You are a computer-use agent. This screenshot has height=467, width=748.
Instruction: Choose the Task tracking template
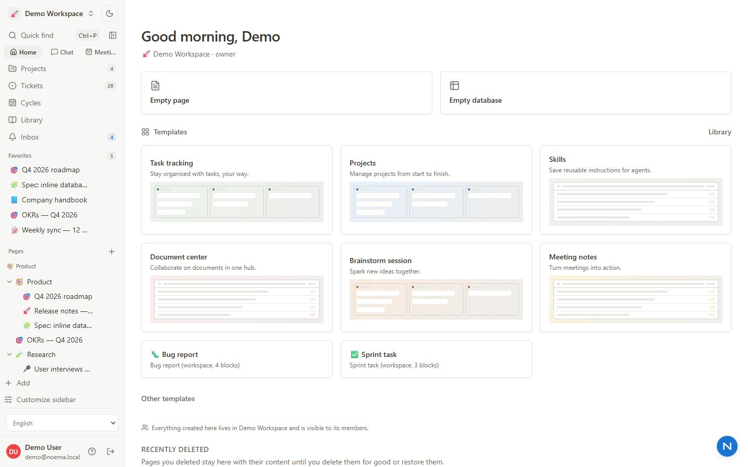tap(237, 190)
